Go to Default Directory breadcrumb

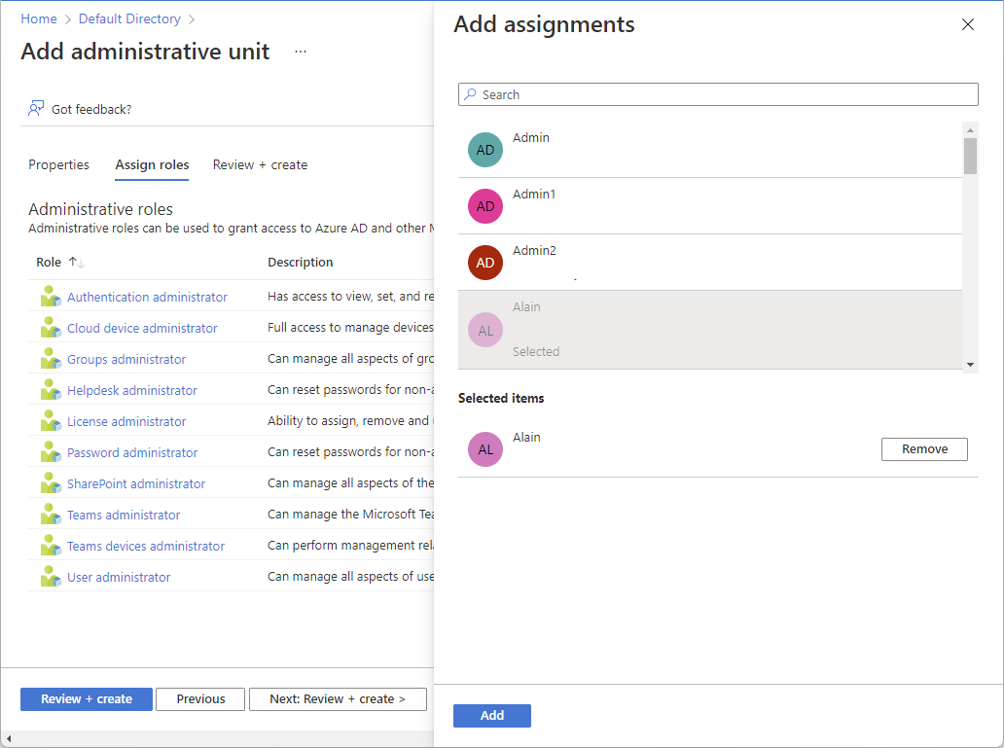129,18
